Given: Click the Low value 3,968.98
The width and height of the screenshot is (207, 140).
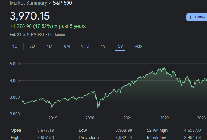Looking at the screenshot, I should tap(124, 130).
